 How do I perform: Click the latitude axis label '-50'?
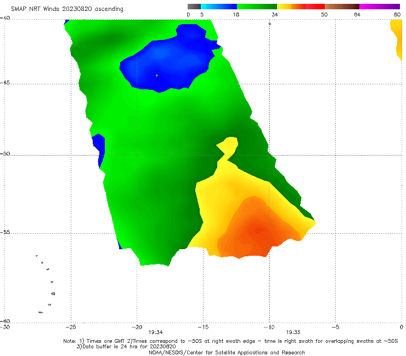click(5, 154)
